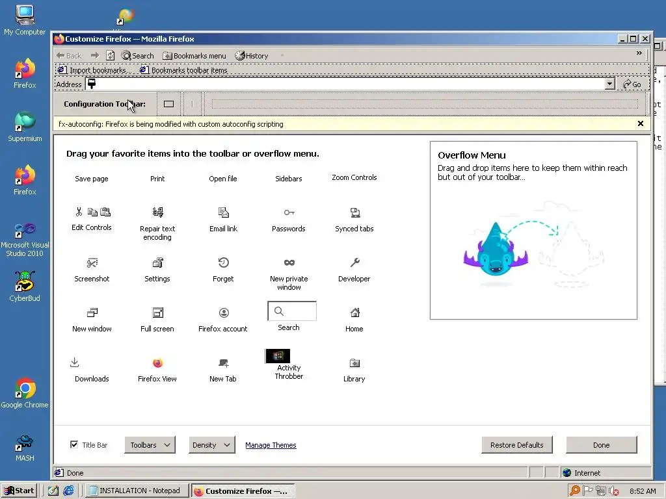Click the Forward arrow toolbar button
Image resolution: width=666 pixels, height=499 pixels.
coord(95,56)
